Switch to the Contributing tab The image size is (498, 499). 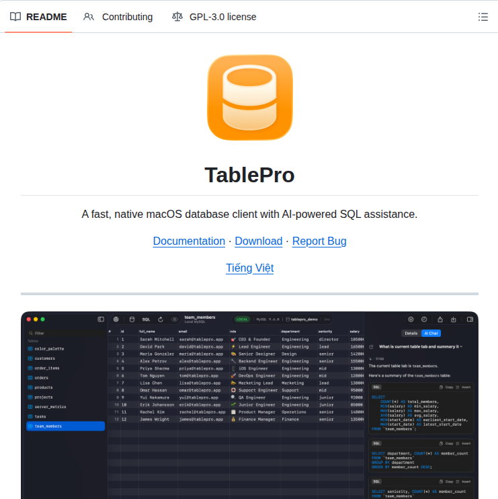118,17
